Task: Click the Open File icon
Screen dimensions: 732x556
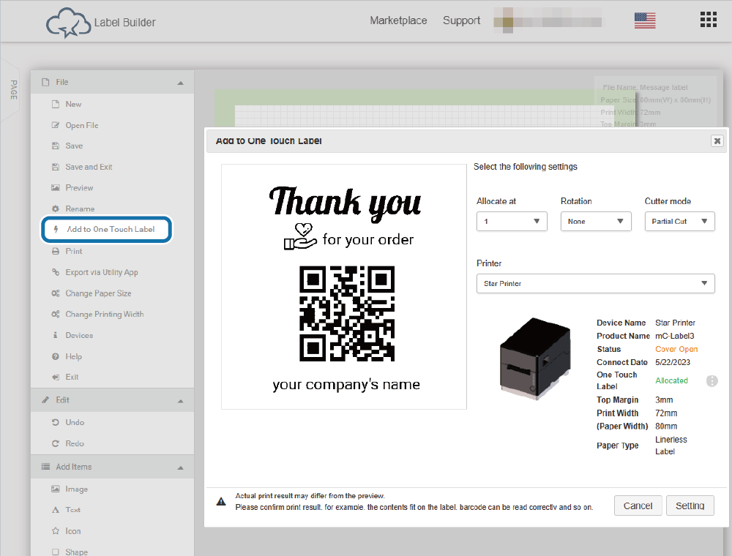Action: coord(56,125)
